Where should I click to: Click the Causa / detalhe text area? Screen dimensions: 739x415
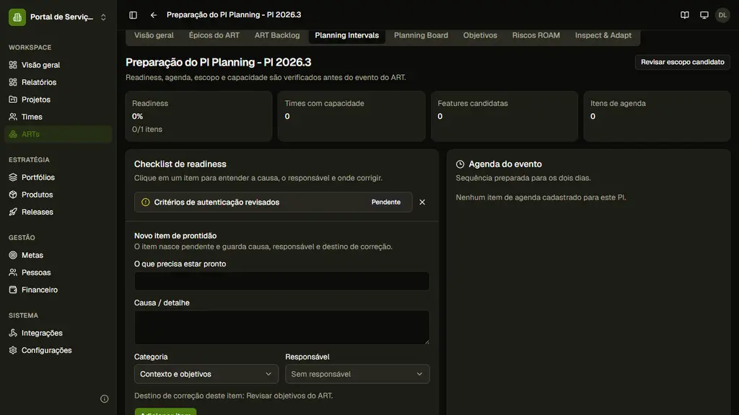pos(282,328)
